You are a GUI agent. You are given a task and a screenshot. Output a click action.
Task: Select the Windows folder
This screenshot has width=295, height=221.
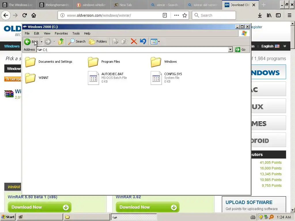click(164, 62)
